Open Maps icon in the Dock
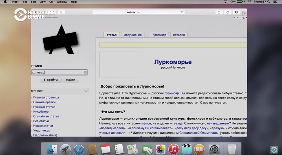 [x=132, y=149]
